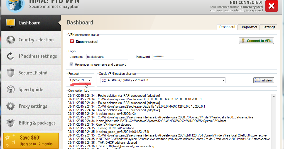Click the refresh arrow icon for IP address settings

[10, 56]
